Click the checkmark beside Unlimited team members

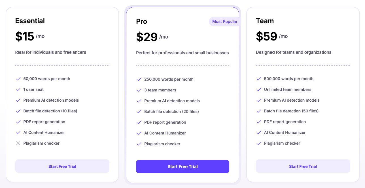click(259, 89)
